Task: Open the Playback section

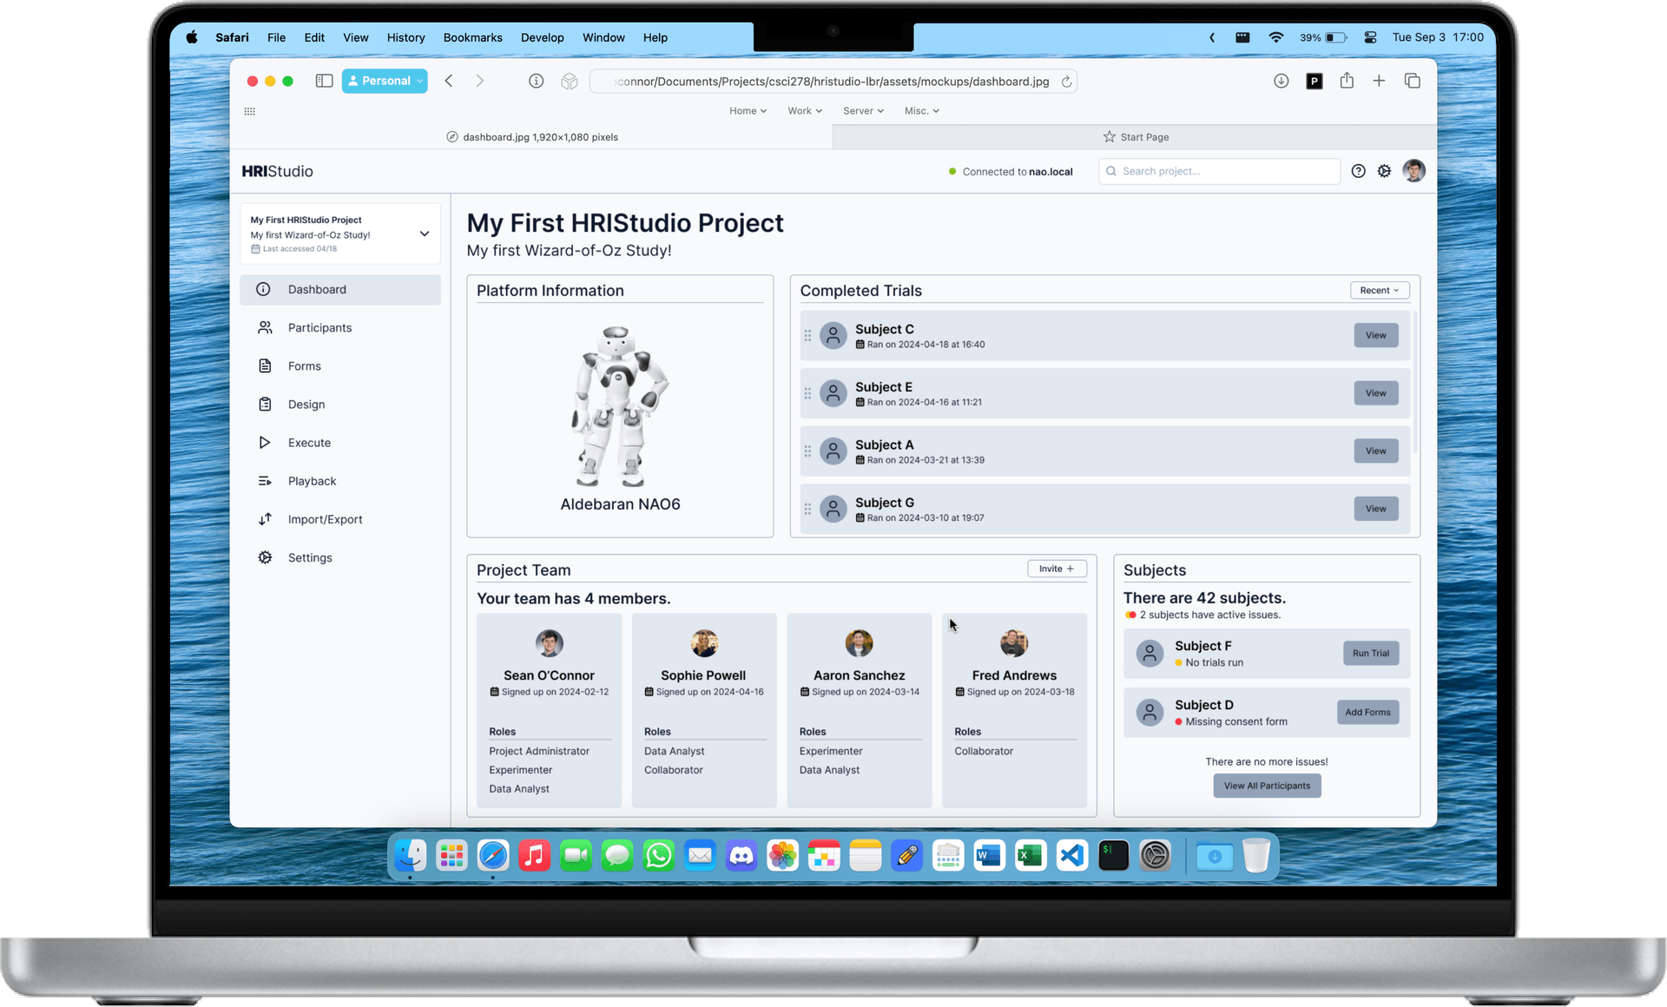Action: (312, 480)
